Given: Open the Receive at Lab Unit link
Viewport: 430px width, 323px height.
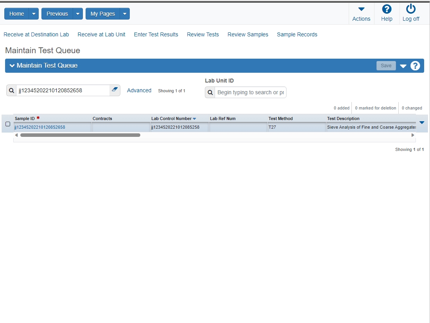Looking at the screenshot, I should point(102,34).
